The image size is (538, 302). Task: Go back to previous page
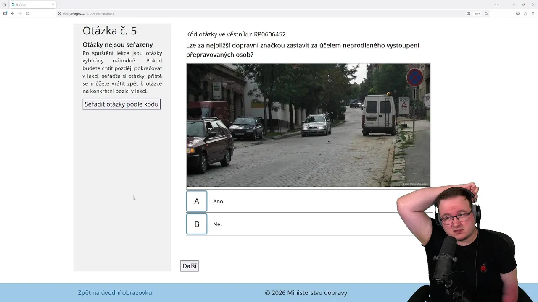[13, 13]
